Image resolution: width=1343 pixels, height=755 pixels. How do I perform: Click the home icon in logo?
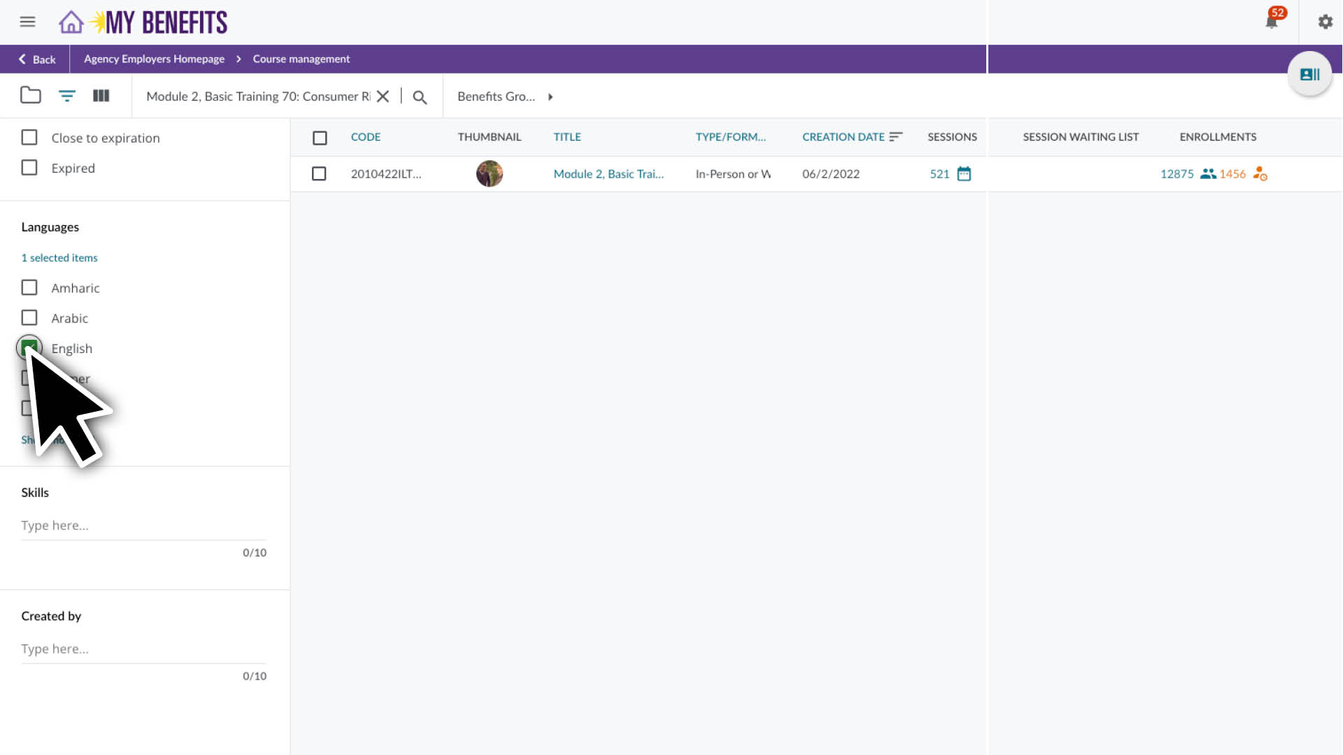pos(71,22)
